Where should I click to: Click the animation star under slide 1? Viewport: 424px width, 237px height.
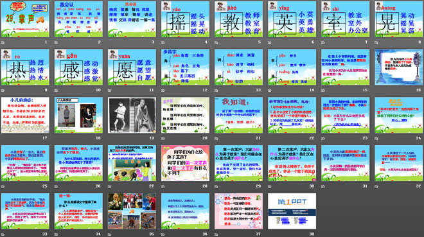(x=3, y=42)
